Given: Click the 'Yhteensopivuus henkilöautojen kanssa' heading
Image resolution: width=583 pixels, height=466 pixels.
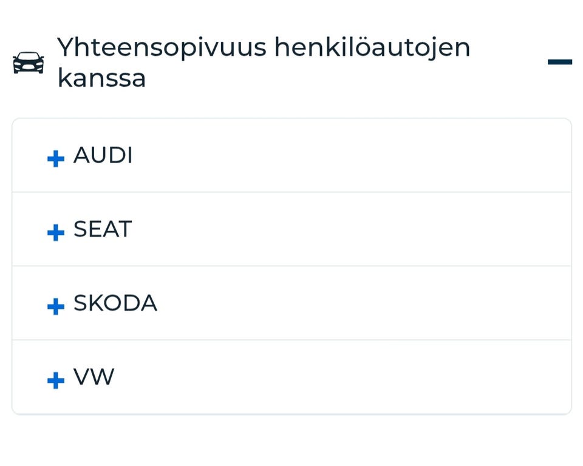Looking at the screenshot, I should [x=264, y=48].
